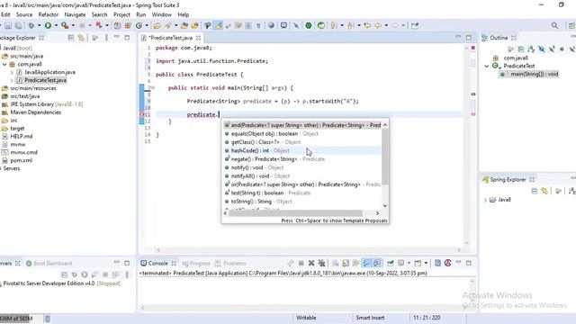This screenshot has height=324, width=576.
Task: Click the Back navigation arrow in toolbar
Action: coord(378,25)
